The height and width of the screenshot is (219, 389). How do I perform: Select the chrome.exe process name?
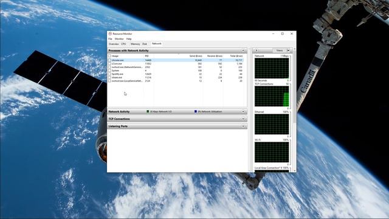(x=117, y=60)
